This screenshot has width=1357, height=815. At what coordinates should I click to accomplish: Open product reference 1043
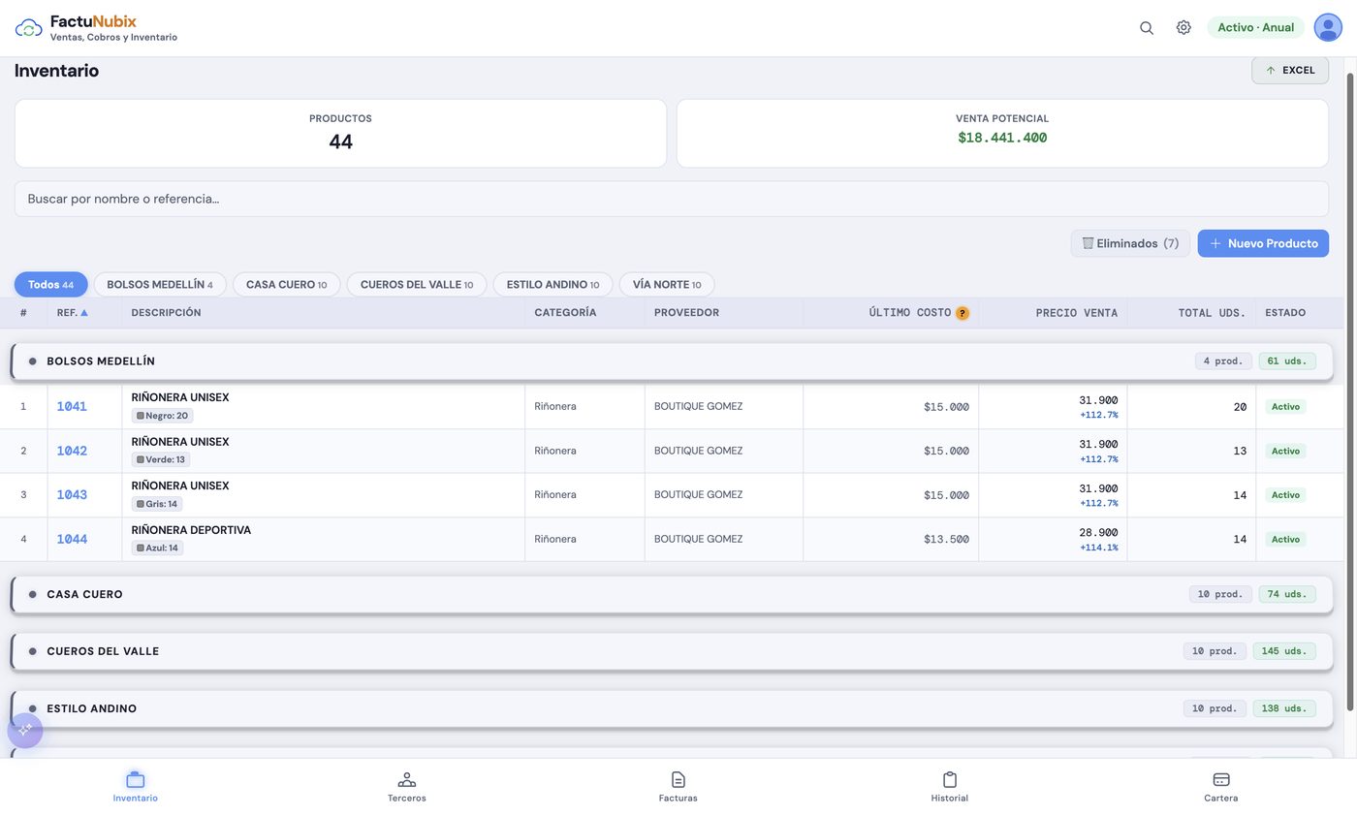click(x=72, y=495)
